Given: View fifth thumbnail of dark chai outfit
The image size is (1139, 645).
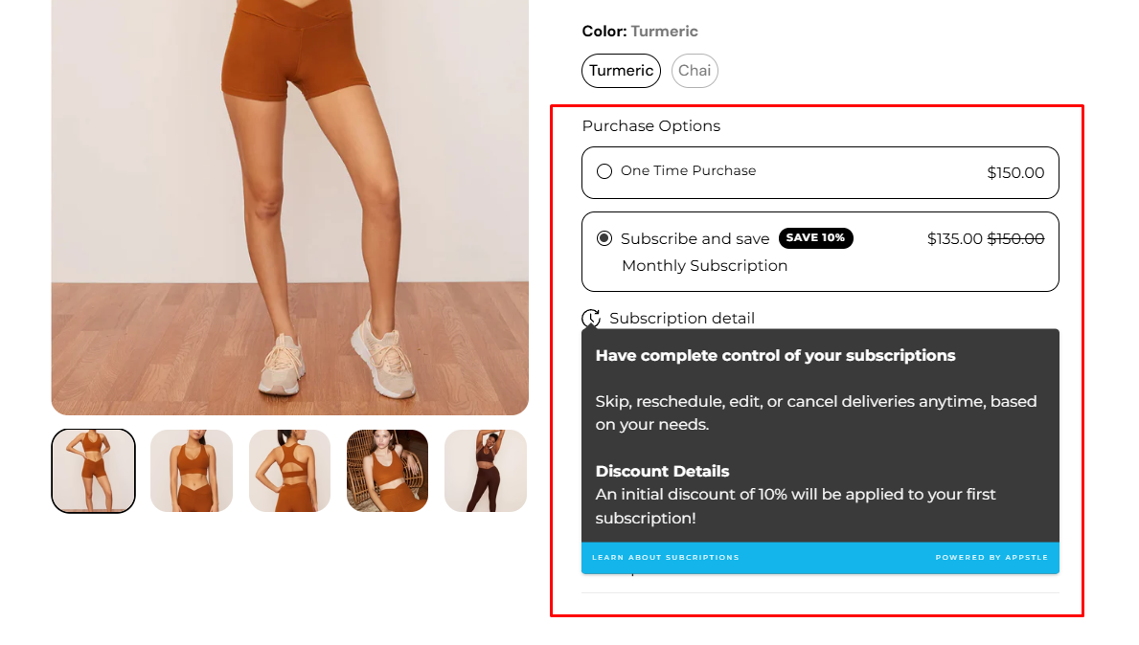Looking at the screenshot, I should (486, 471).
